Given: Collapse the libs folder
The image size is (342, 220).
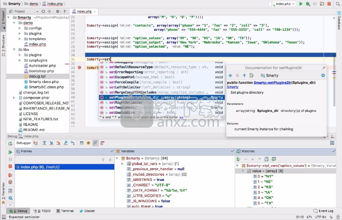Looking at the screenshot, I should [x=14, y=49].
